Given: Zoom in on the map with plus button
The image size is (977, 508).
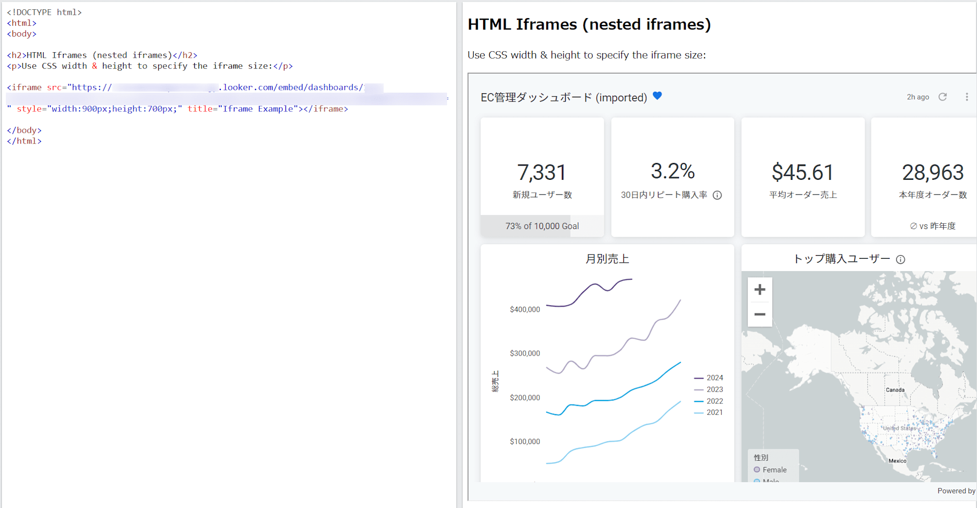Looking at the screenshot, I should [760, 290].
